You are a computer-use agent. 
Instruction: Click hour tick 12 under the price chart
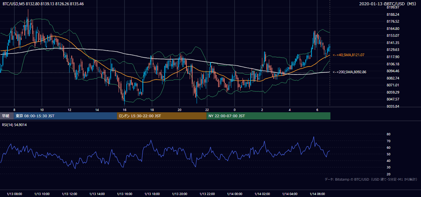pyautogui.click(x=70, y=110)
